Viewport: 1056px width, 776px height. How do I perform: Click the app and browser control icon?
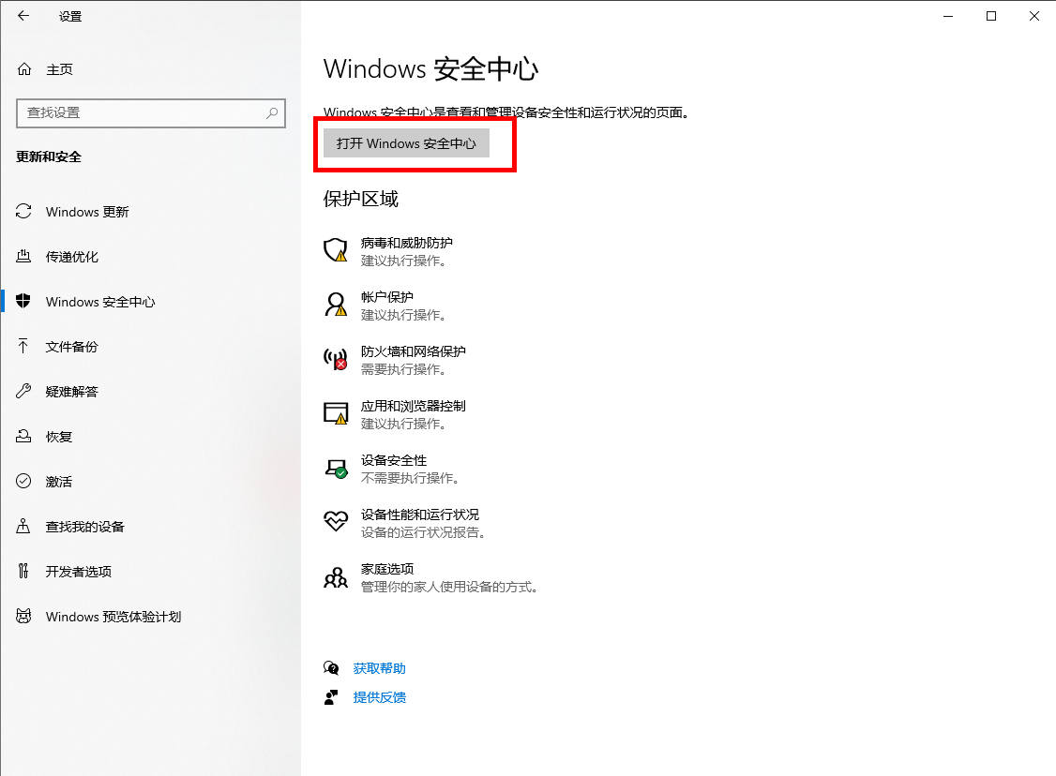[x=335, y=412]
